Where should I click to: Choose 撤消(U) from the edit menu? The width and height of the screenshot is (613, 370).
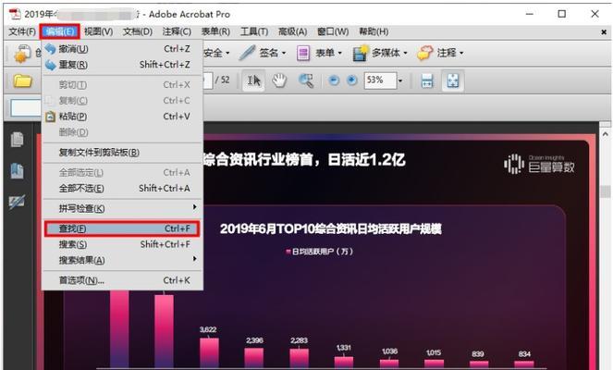coord(122,49)
